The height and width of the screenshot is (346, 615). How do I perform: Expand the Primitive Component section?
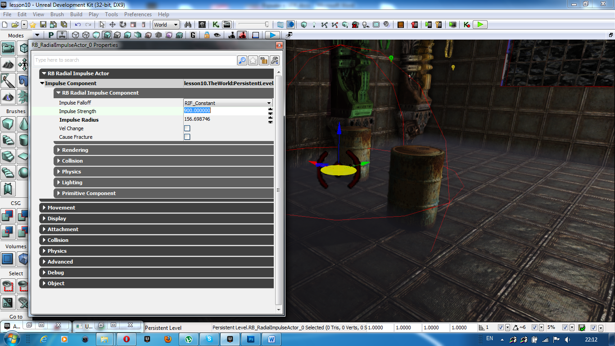pyautogui.click(x=163, y=193)
